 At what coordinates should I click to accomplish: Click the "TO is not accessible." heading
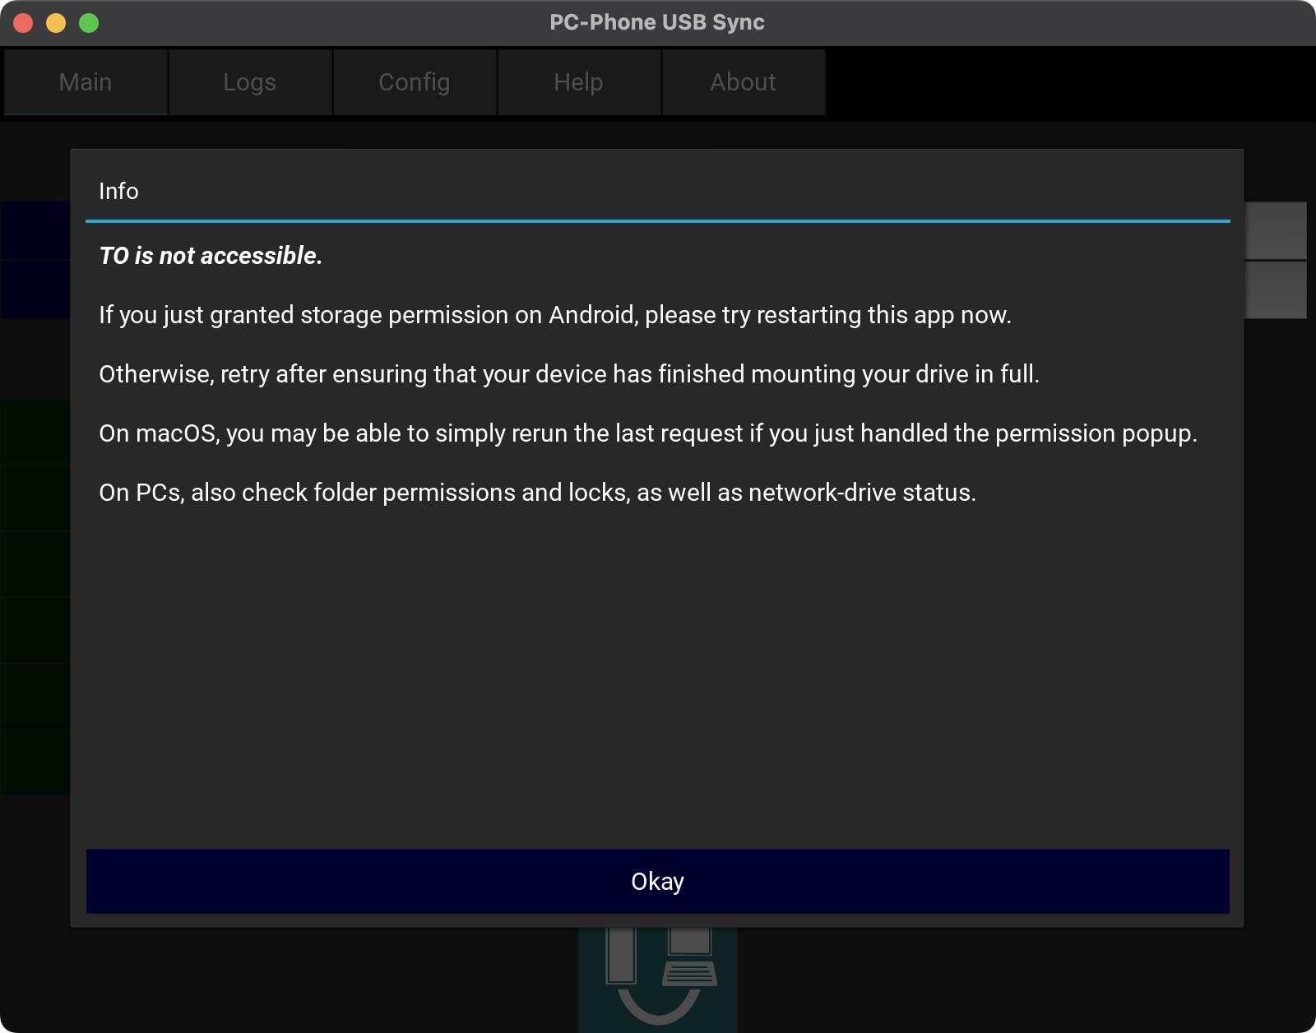(211, 256)
